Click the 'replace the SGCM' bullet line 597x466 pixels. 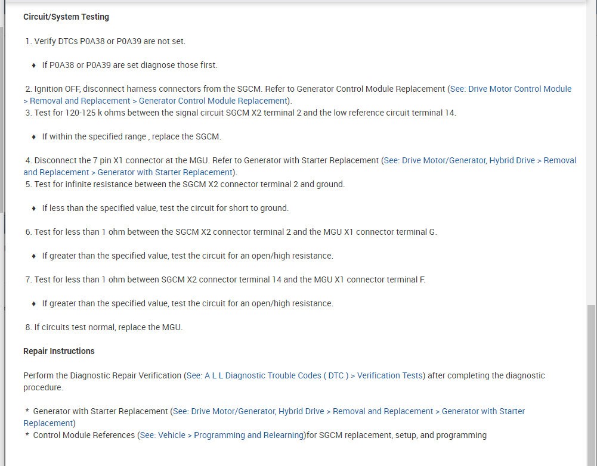pyautogui.click(x=131, y=136)
